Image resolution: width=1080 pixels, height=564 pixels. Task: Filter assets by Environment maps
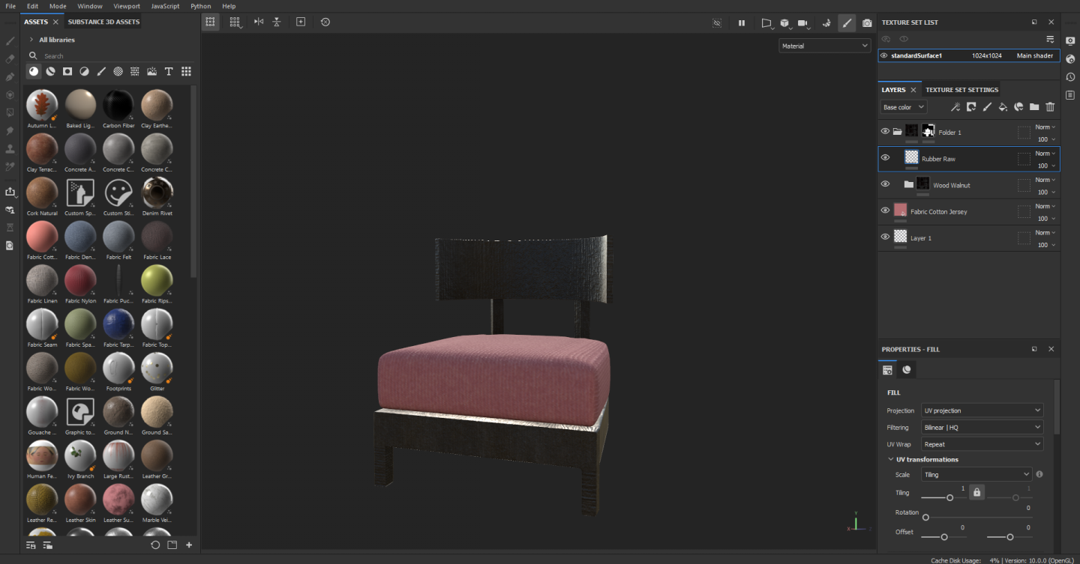tap(151, 71)
